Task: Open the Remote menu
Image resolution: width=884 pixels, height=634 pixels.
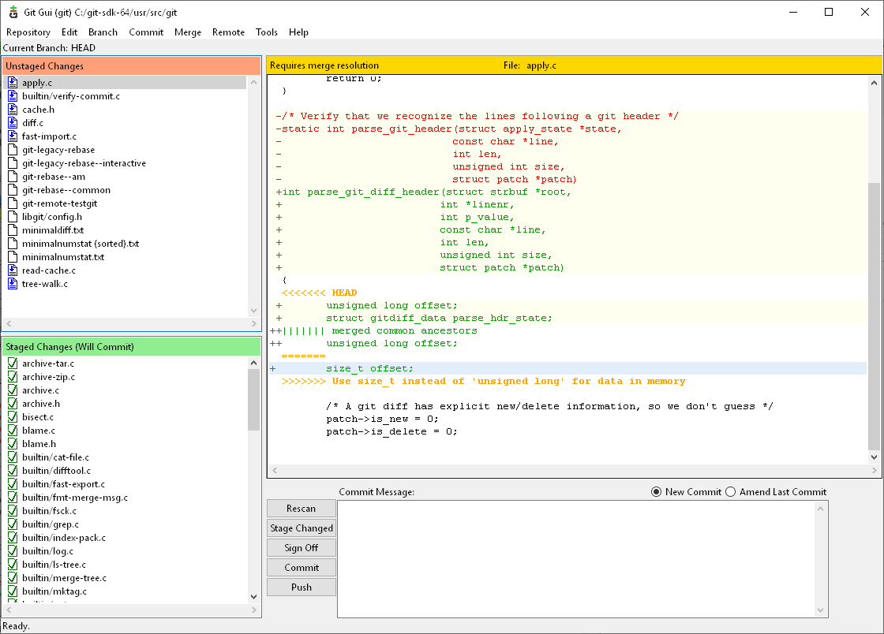Action: (x=228, y=32)
